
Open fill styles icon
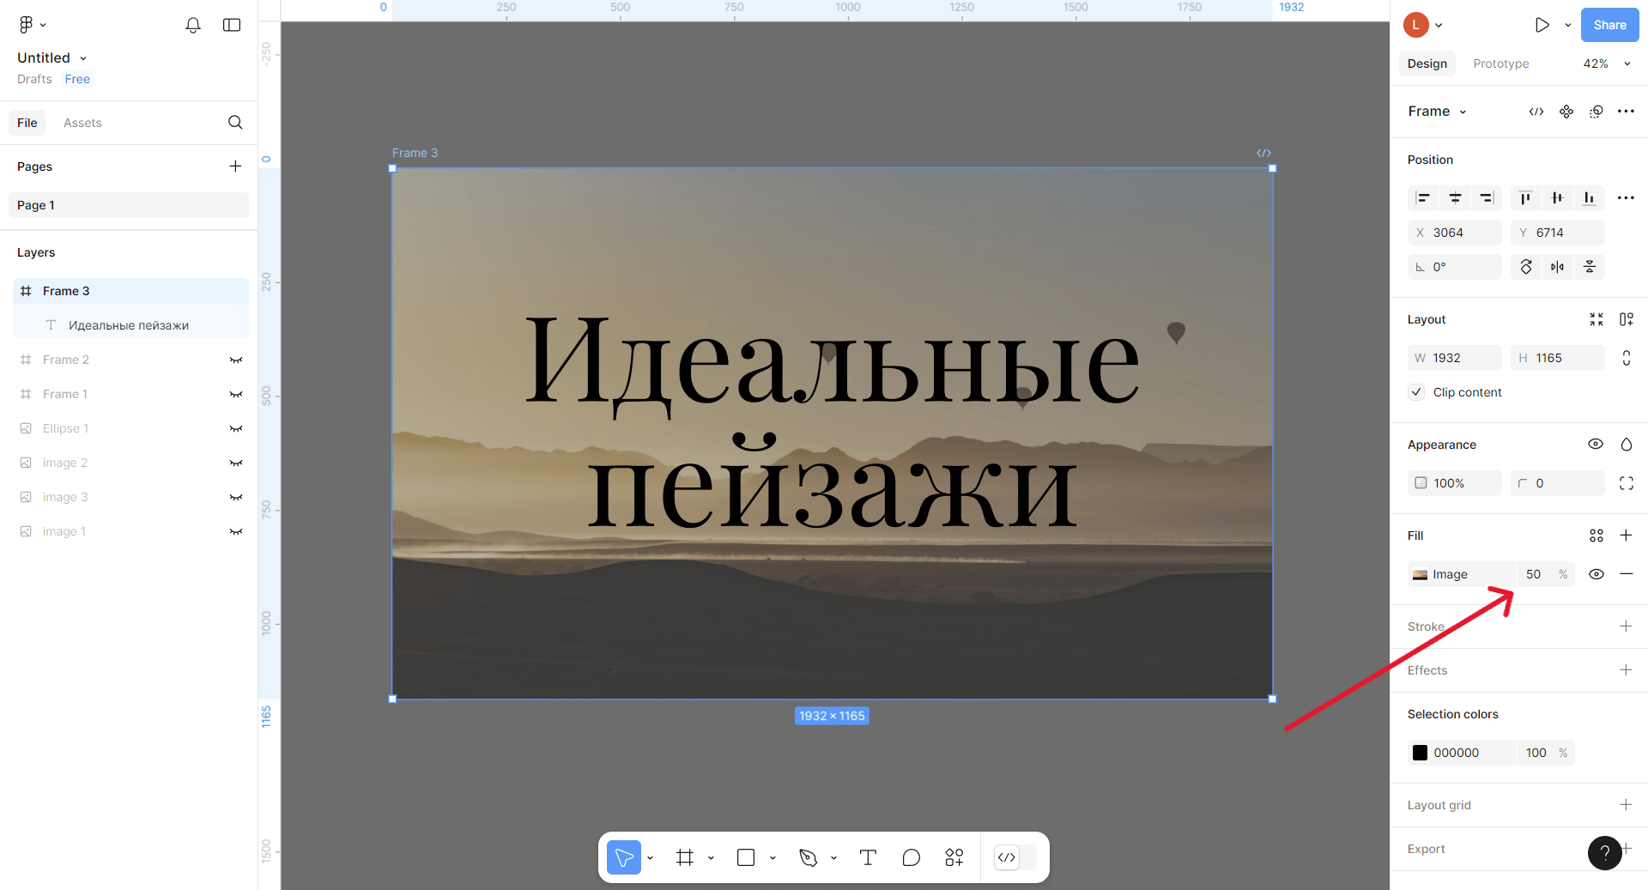(x=1596, y=536)
